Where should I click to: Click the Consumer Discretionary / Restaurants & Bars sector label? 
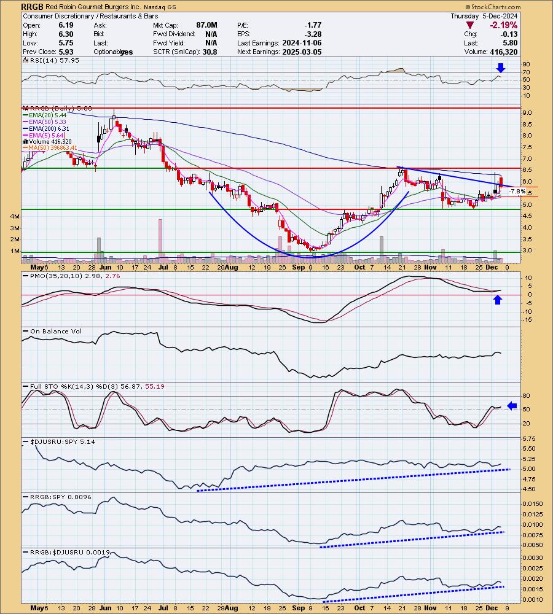point(90,16)
